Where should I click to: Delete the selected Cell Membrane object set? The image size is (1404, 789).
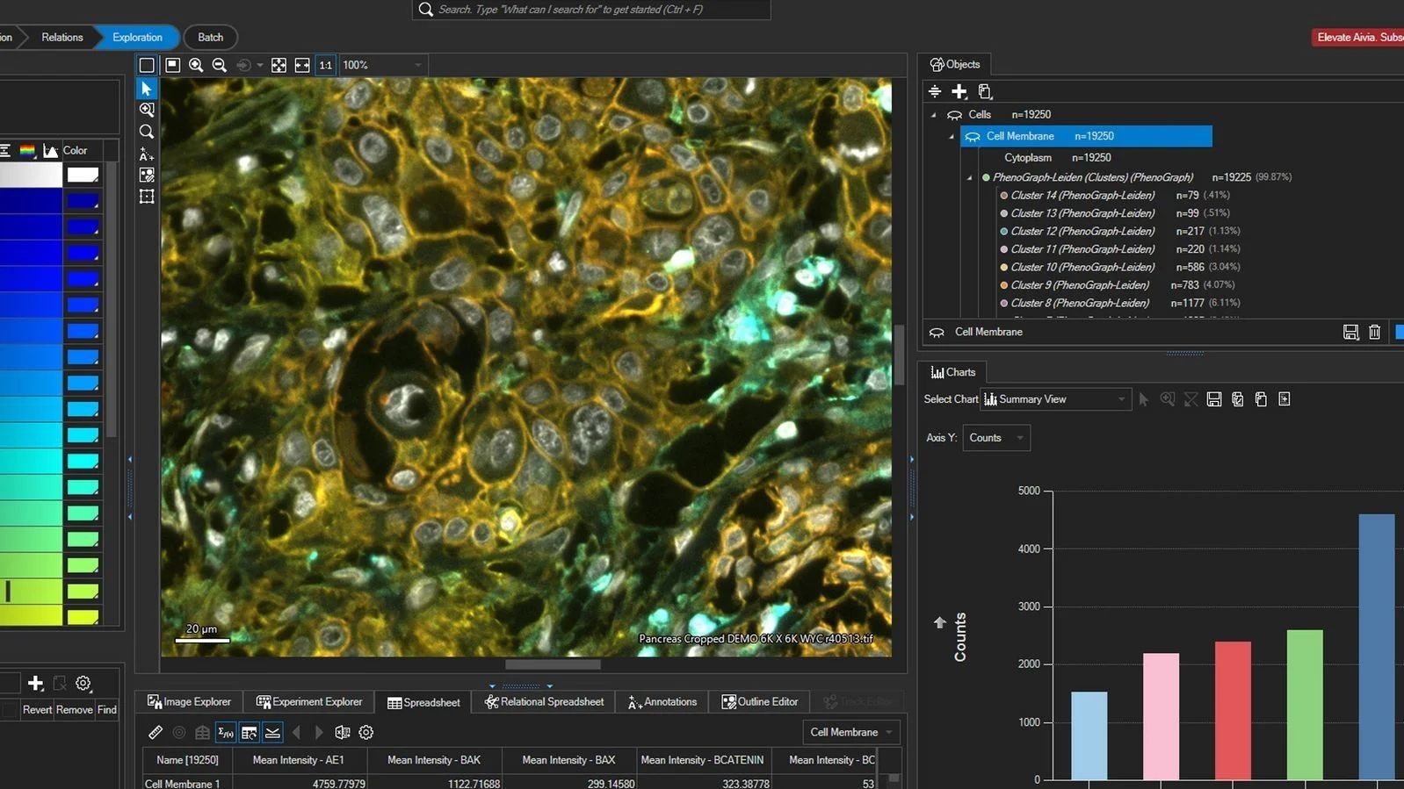point(1374,332)
